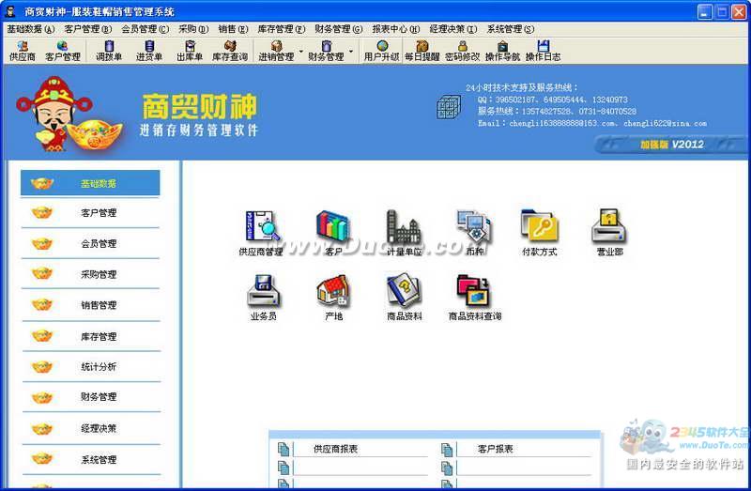Image resolution: width=751 pixels, height=491 pixels.
Task: Click 每日提醒 in the toolbar
Action: [x=421, y=50]
